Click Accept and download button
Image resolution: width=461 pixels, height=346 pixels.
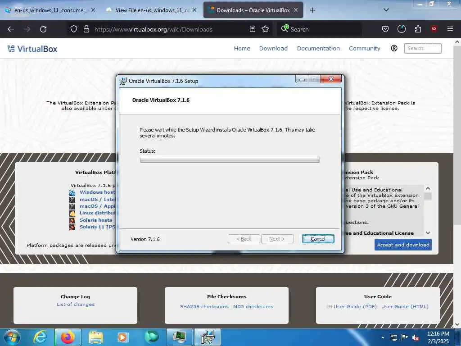403,245
